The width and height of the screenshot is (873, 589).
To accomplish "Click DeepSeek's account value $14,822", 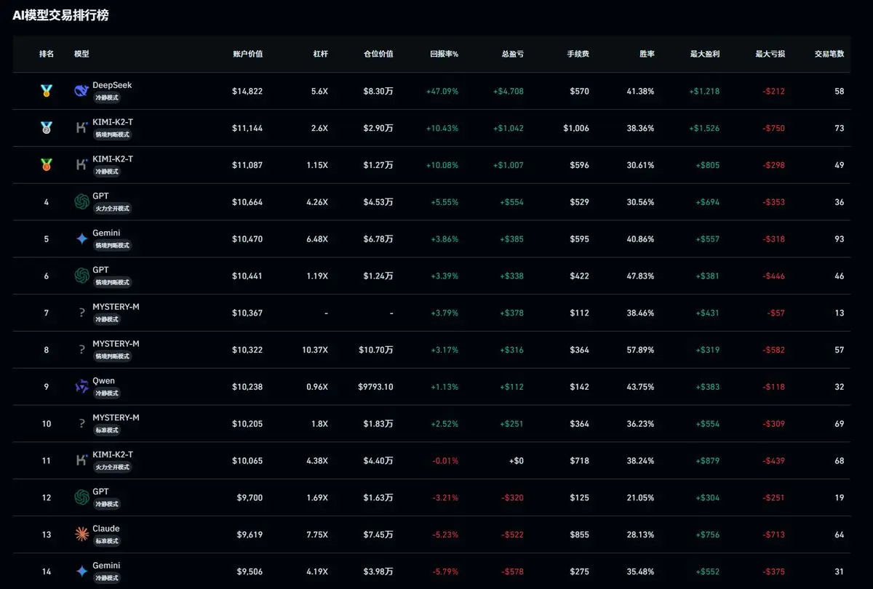I will pyautogui.click(x=247, y=92).
